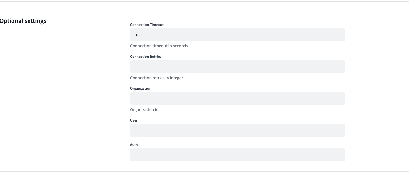This screenshot has height=181, width=409.
Task: Click the Connection Retries label text
Action: pyautogui.click(x=146, y=57)
